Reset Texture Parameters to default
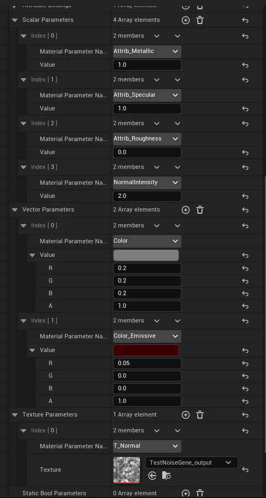Image resolution: width=266 pixels, height=498 pixels. [x=245, y=415]
